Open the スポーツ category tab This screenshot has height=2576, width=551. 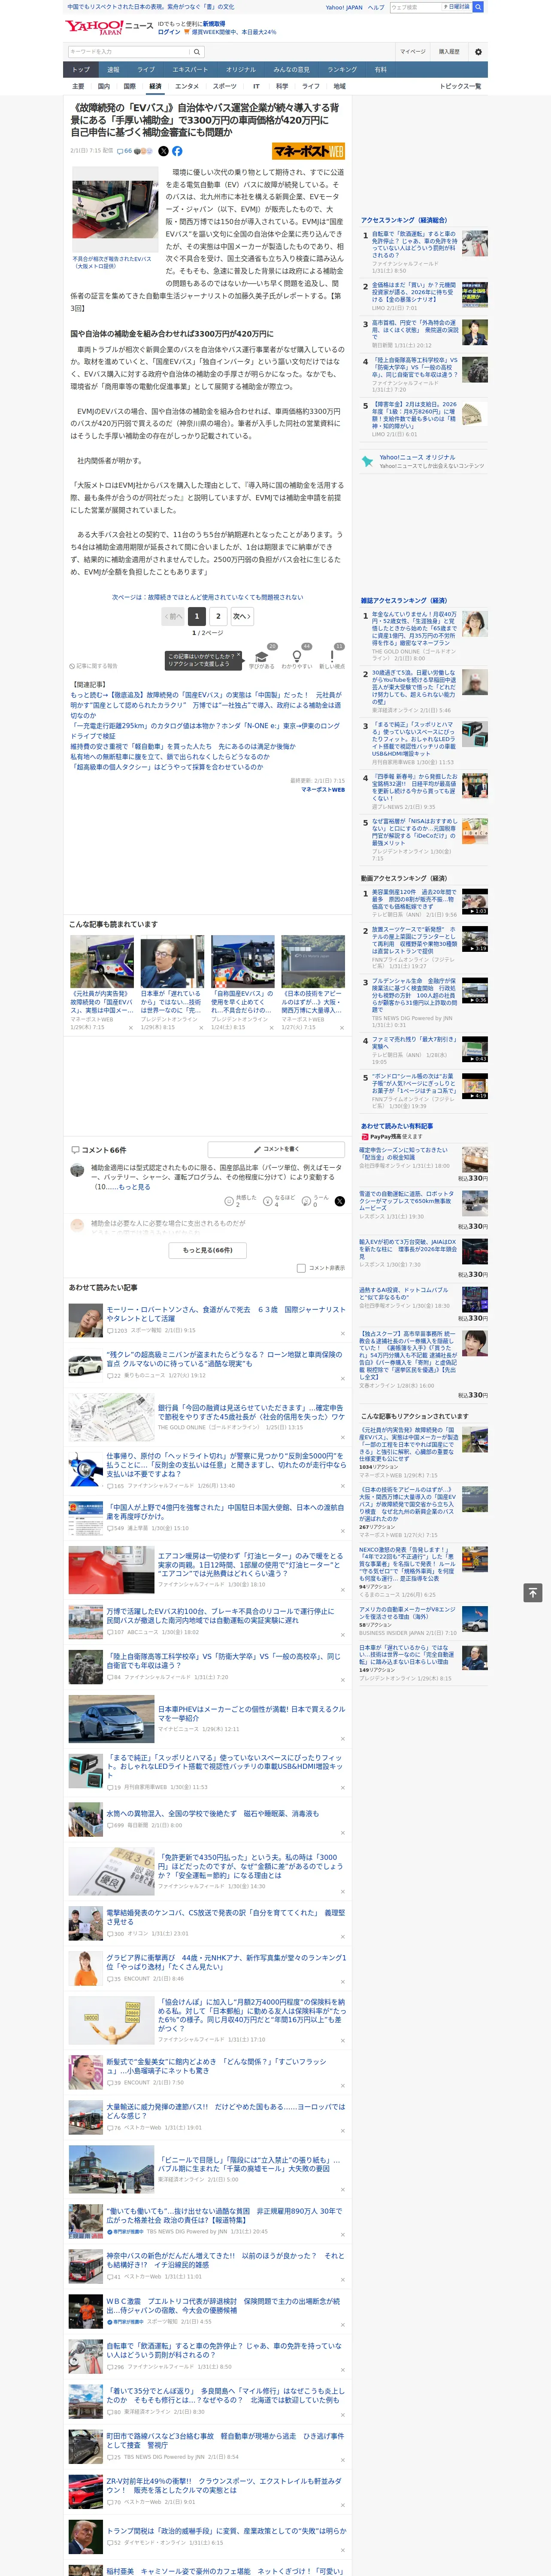225,86
